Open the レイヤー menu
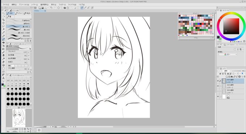246x134 pixels. 34,5
